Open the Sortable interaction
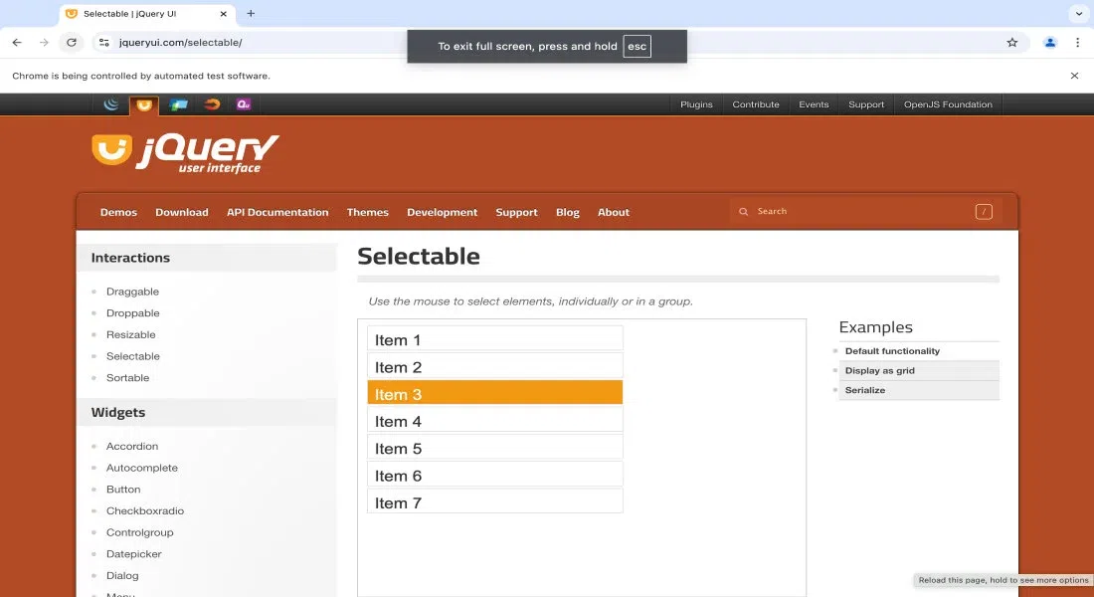 [127, 378]
